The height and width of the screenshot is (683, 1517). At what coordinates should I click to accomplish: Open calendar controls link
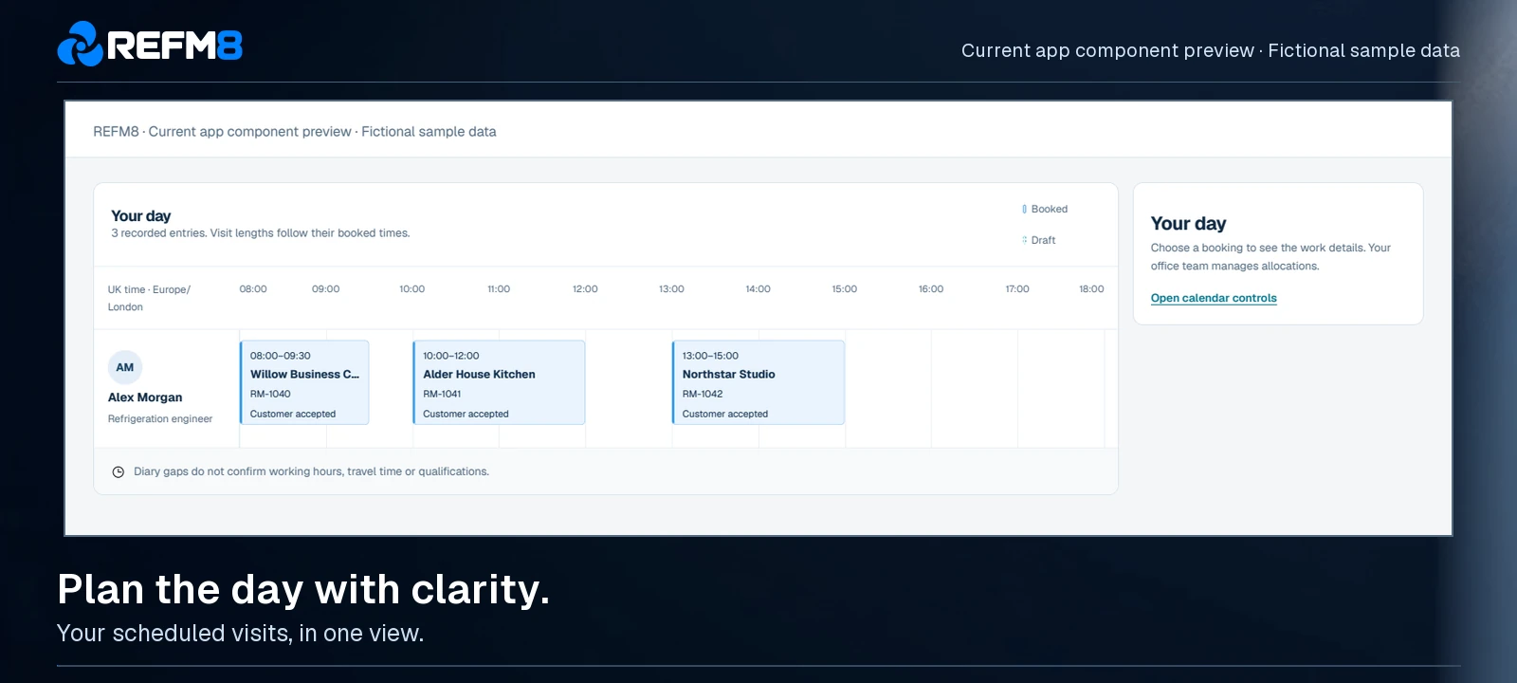point(1214,298)
